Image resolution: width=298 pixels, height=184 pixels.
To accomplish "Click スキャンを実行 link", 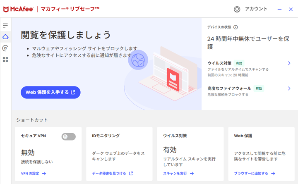I will (x=175, y=173).
